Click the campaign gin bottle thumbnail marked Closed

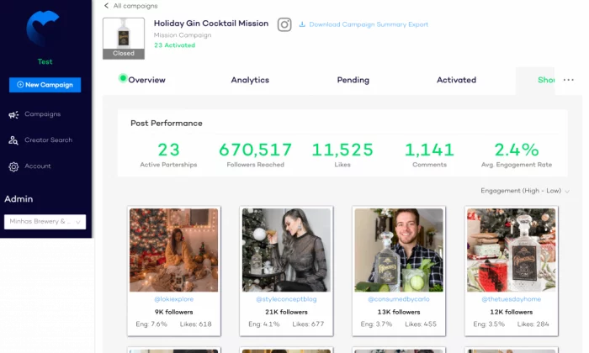coord(124,39)
